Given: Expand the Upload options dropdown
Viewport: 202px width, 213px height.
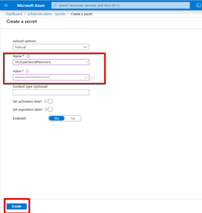Looking at the screenshot, I should click(x=51, y=47).
